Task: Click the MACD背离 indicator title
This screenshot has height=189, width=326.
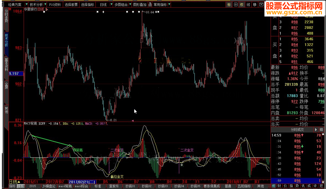Action: pyautogui.click(x=30, y=124)
